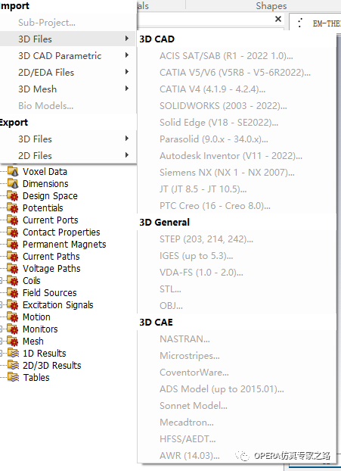
Task: Expand the Mesh tree node
Action: (1, 342)
